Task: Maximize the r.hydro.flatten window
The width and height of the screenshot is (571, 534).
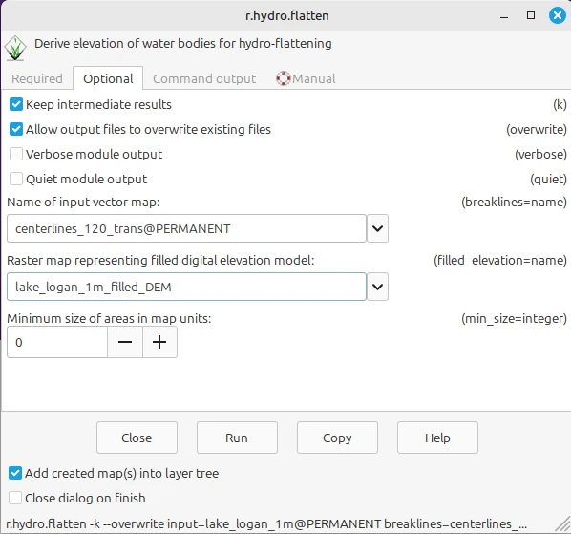Action: point(531,15)
